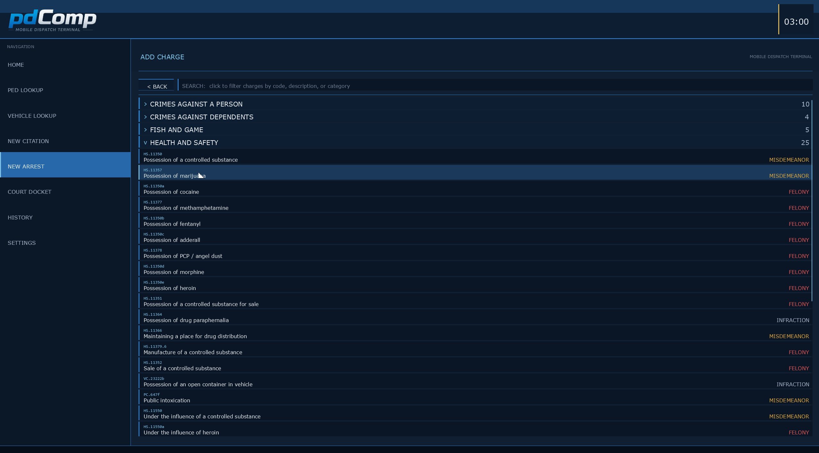Viewport: 819px width, 453px height.
Task: Choose Public intoxication charge
Action: tap(475, 397)
